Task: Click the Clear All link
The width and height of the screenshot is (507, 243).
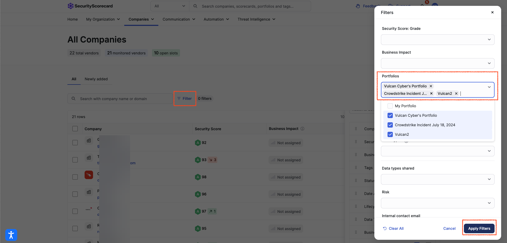Action: coord(393,228)
